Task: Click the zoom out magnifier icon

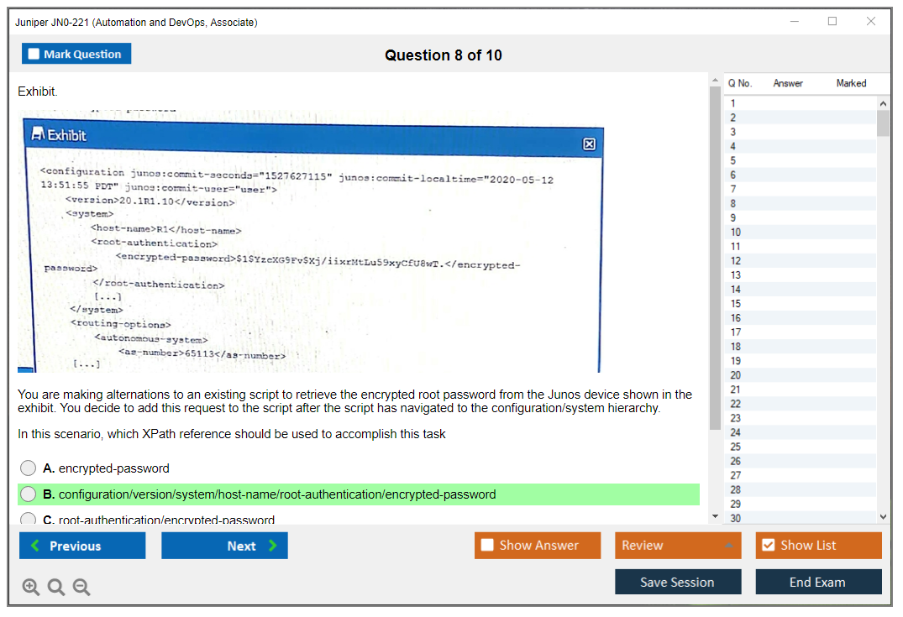Action: tap(81, 588)
